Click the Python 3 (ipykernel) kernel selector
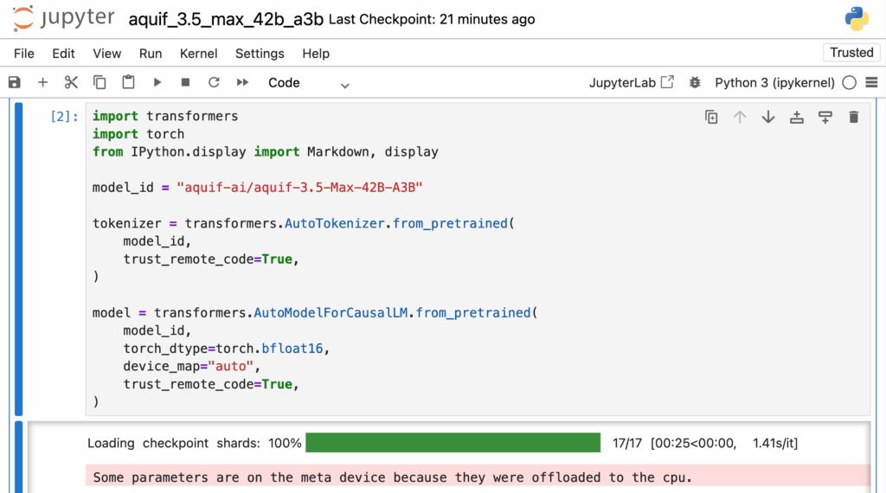 pos(774,82)
